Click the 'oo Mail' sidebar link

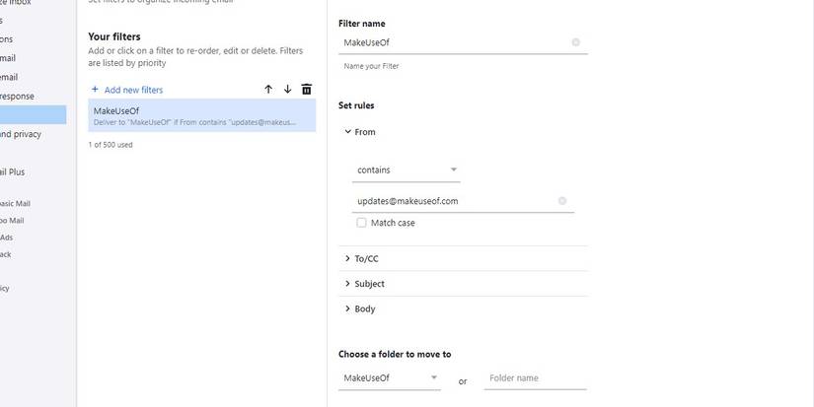(12, 221)
